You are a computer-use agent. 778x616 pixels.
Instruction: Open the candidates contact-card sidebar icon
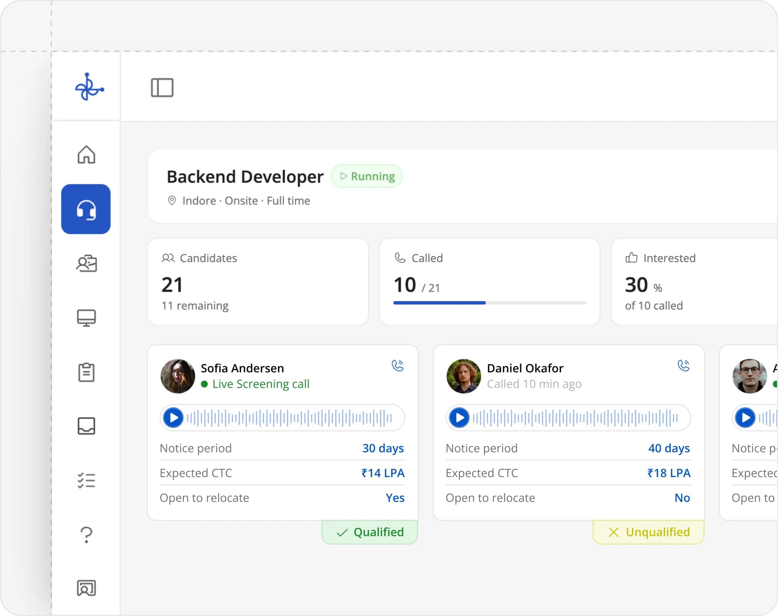[86, 263]
